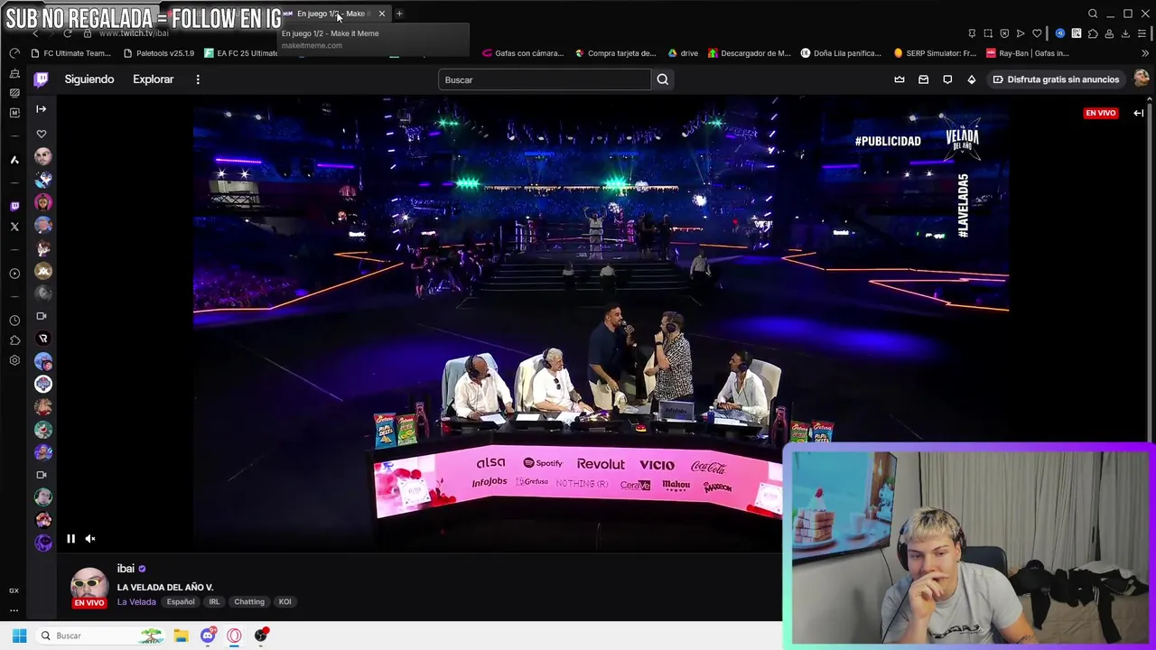The width and height of the screenshot is (1156, 650).
Task: Open browser downloads icon
Action: [x=1125, y=33]
